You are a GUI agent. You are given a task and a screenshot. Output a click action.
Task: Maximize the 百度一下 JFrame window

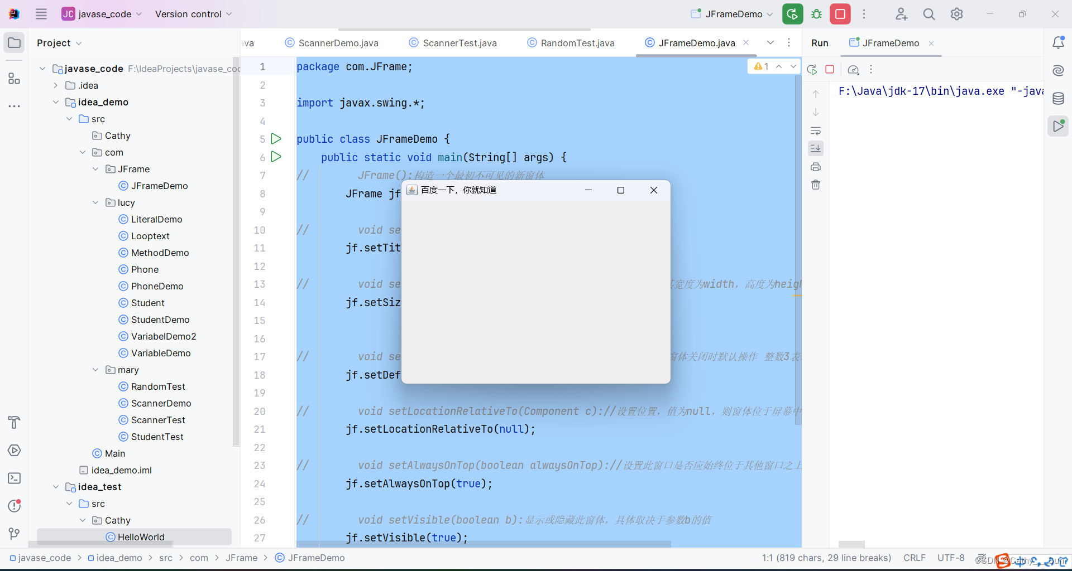click(620, 190)
